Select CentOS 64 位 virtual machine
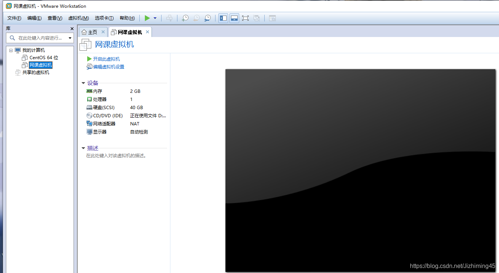This screenshot has width=499, height=273. (x=44, y=58)
